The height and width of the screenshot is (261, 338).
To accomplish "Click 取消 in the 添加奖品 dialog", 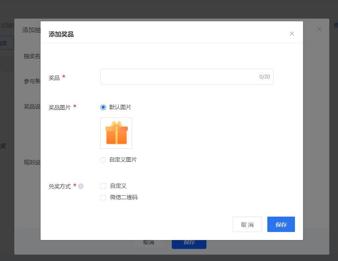I will point(247,224).
